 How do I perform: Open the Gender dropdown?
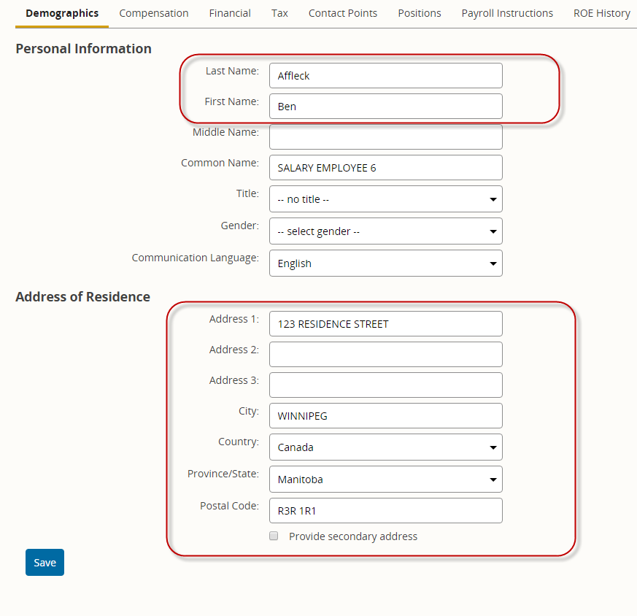[385, 231]
